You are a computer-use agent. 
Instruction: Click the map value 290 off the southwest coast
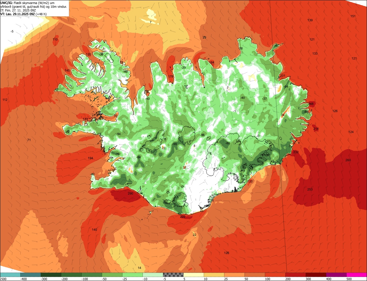(130, 194)
